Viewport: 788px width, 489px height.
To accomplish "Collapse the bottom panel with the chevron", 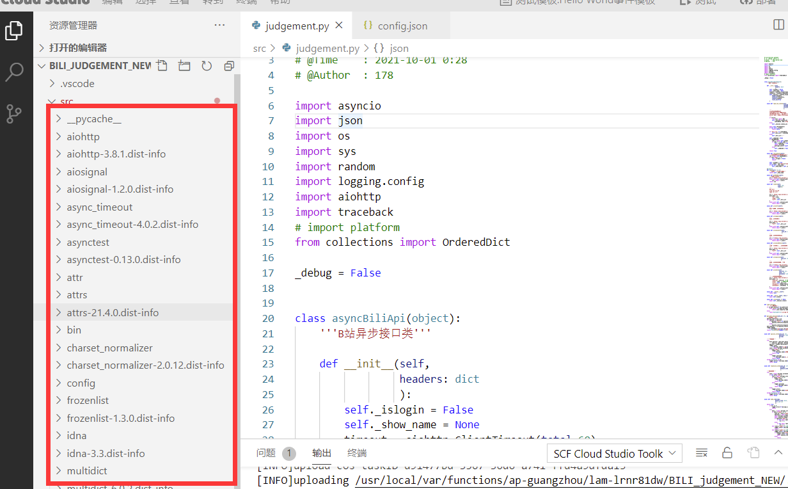I will click(x=777, y=453).
